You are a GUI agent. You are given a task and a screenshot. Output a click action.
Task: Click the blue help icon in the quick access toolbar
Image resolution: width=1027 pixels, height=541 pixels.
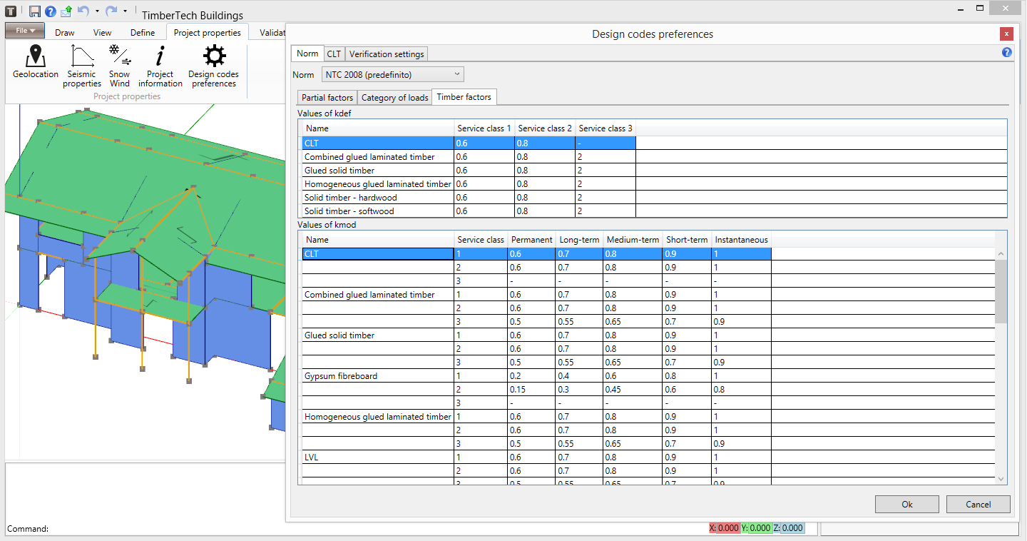tap(51, 11)
